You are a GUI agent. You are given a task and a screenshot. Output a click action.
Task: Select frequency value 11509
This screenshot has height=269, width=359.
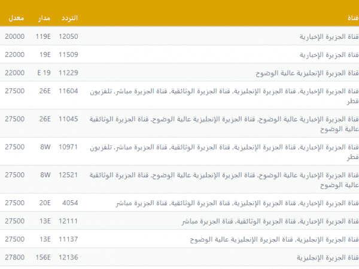point(68,54)
